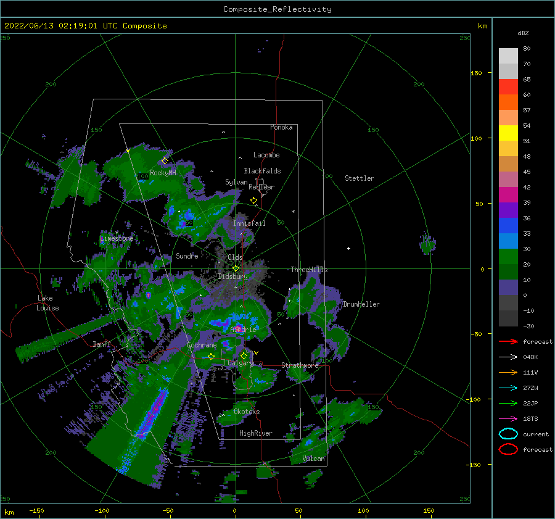
Task: Click the Banff label on the map
Action: tap(102, 344)
